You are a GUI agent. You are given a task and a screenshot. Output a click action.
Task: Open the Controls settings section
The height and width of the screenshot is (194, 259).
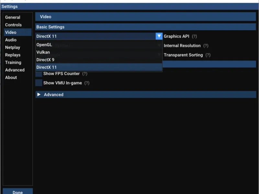pos(17,25)
